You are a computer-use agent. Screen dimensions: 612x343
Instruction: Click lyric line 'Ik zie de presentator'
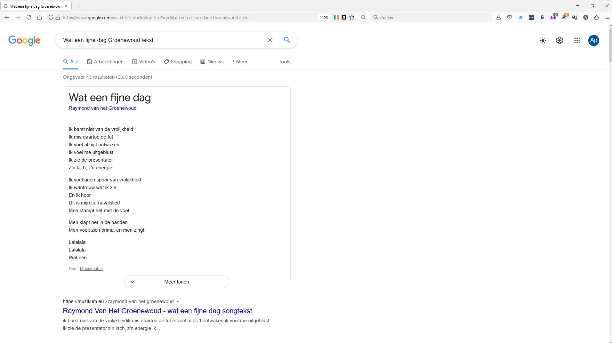tap(91, 160)
